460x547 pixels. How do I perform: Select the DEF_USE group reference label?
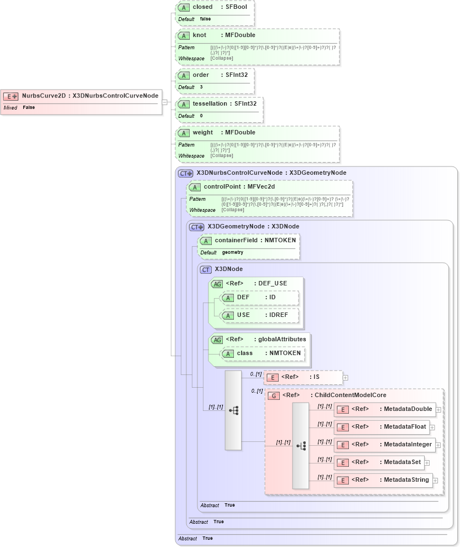pyautogui.click(x=257, y=283)
